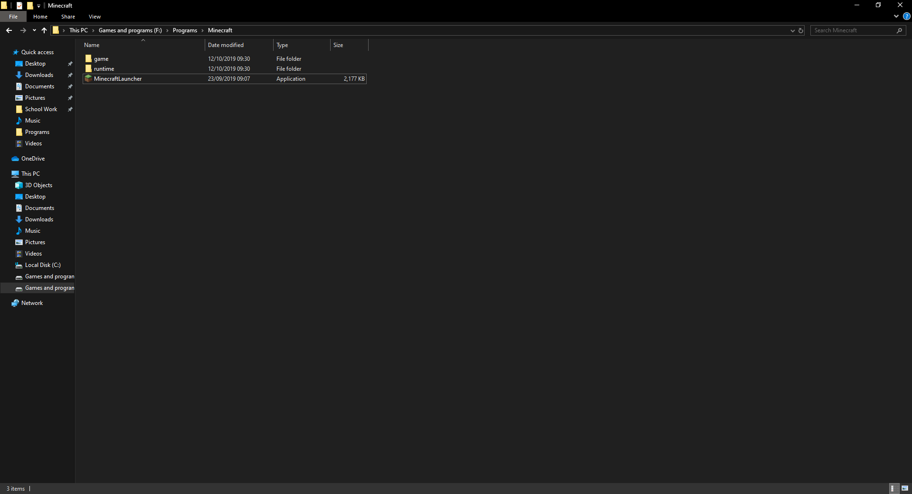Click the This PC computer icon
This screenshot has height=494, width=912.
click(15, 174)
